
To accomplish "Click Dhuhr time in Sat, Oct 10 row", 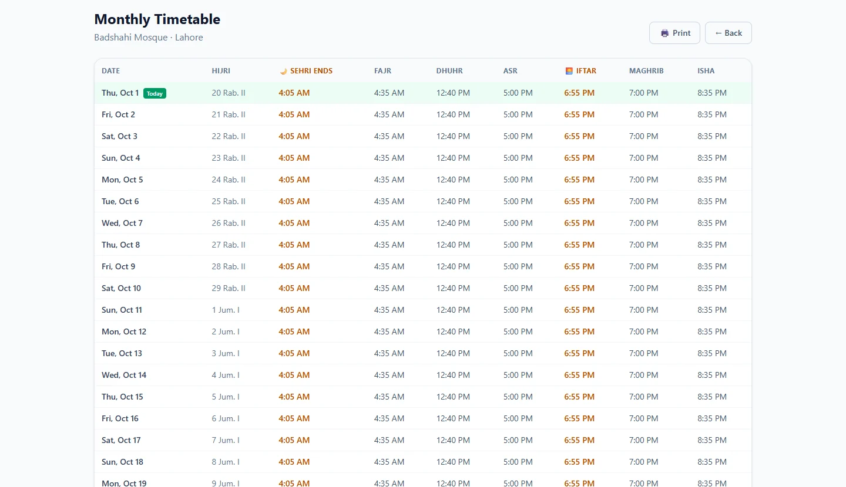I will [453, 288].
